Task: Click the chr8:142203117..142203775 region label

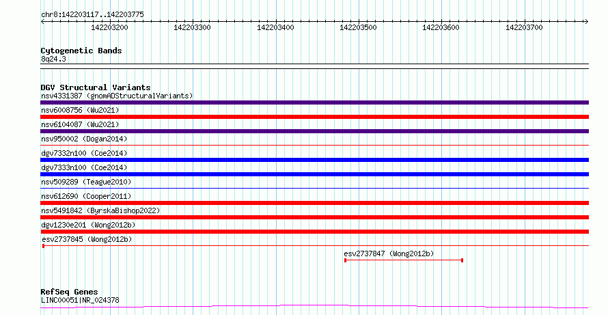Action: coord(92,15)
